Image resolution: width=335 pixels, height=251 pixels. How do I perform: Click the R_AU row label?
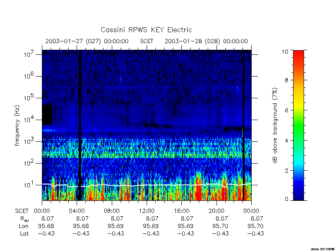pos(24,219)
